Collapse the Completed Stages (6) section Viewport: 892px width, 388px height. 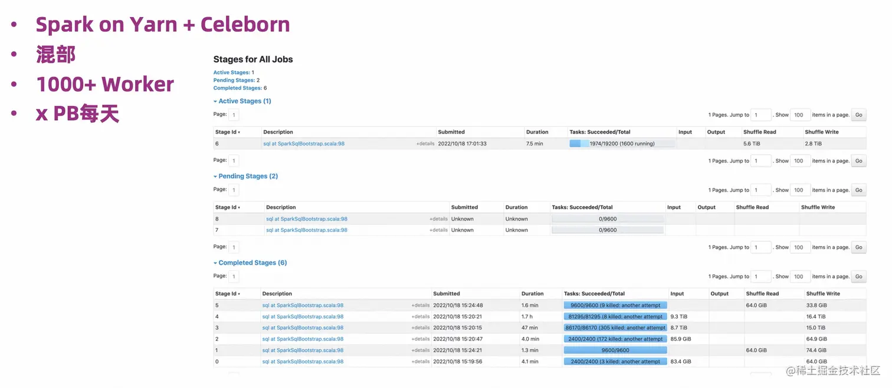[x=250, y=263]
